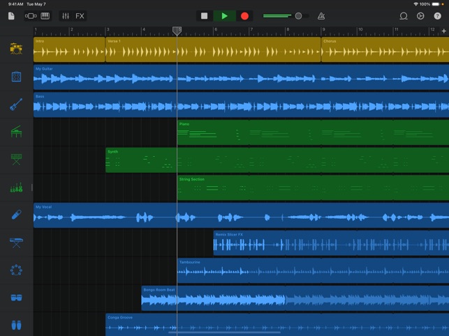Screen dimensions: 449x336
Task: Select the Chorus drum region
Action: coord(384,49)
